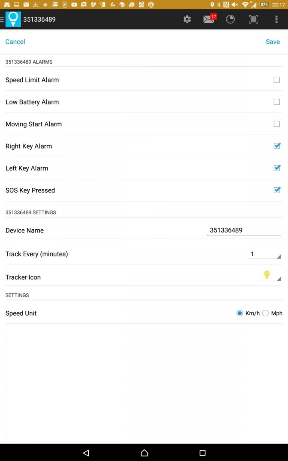Viewport: 288px width, 461px height.
Task: Tap the recent apps square button
Action: [x=202, y=453]
